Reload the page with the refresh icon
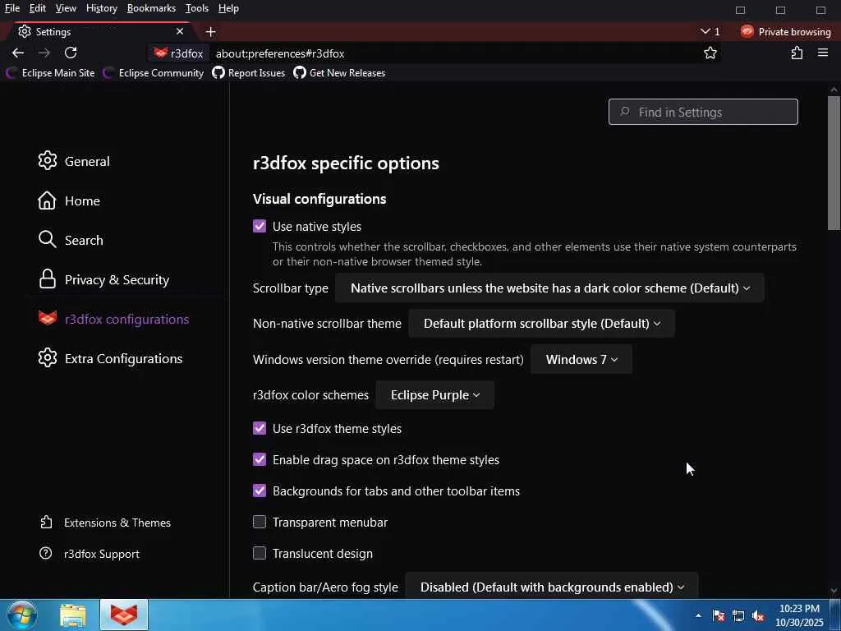This screenshot has height=631, width=841. (71, 53)
